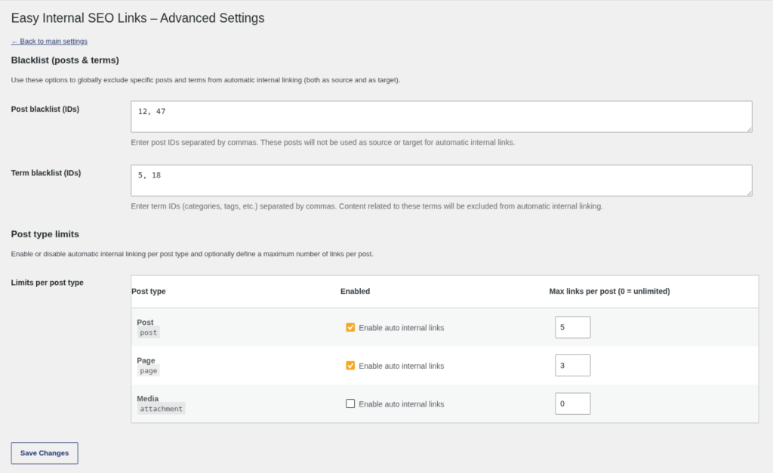This screenshot has height=473, width=773.
Task: Click the 'Limits per post type' label
Action: (48, 283)
